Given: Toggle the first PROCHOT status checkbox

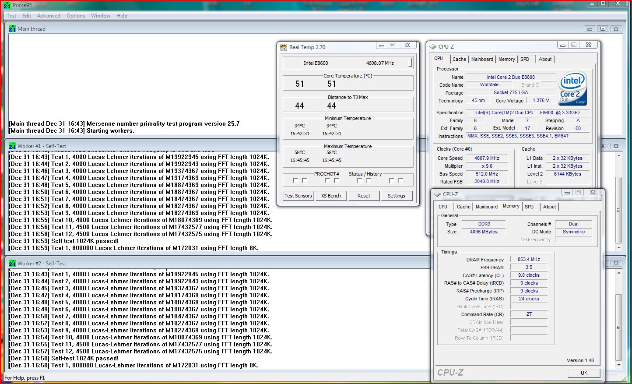Looking at the screenshot, I should click(x=295, y=180).
